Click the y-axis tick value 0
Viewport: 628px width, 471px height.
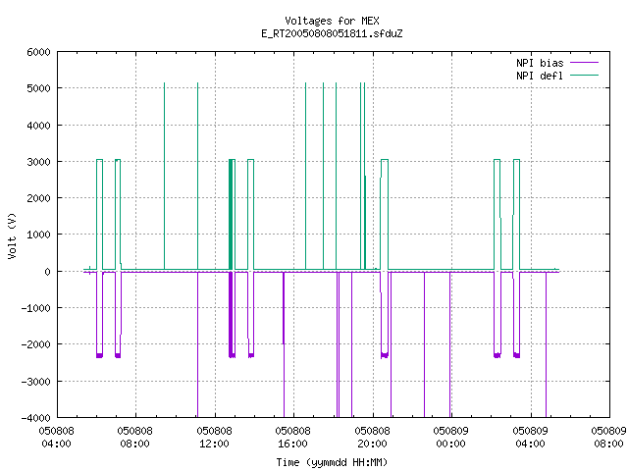(48, 272)
